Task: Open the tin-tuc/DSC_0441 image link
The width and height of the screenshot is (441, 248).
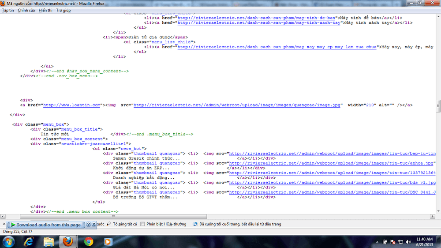Action: click(x=333, y=192)
